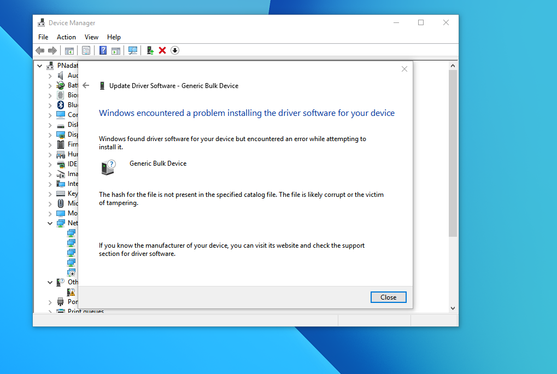Expand the Disk drives category chevron

[50, 125]
